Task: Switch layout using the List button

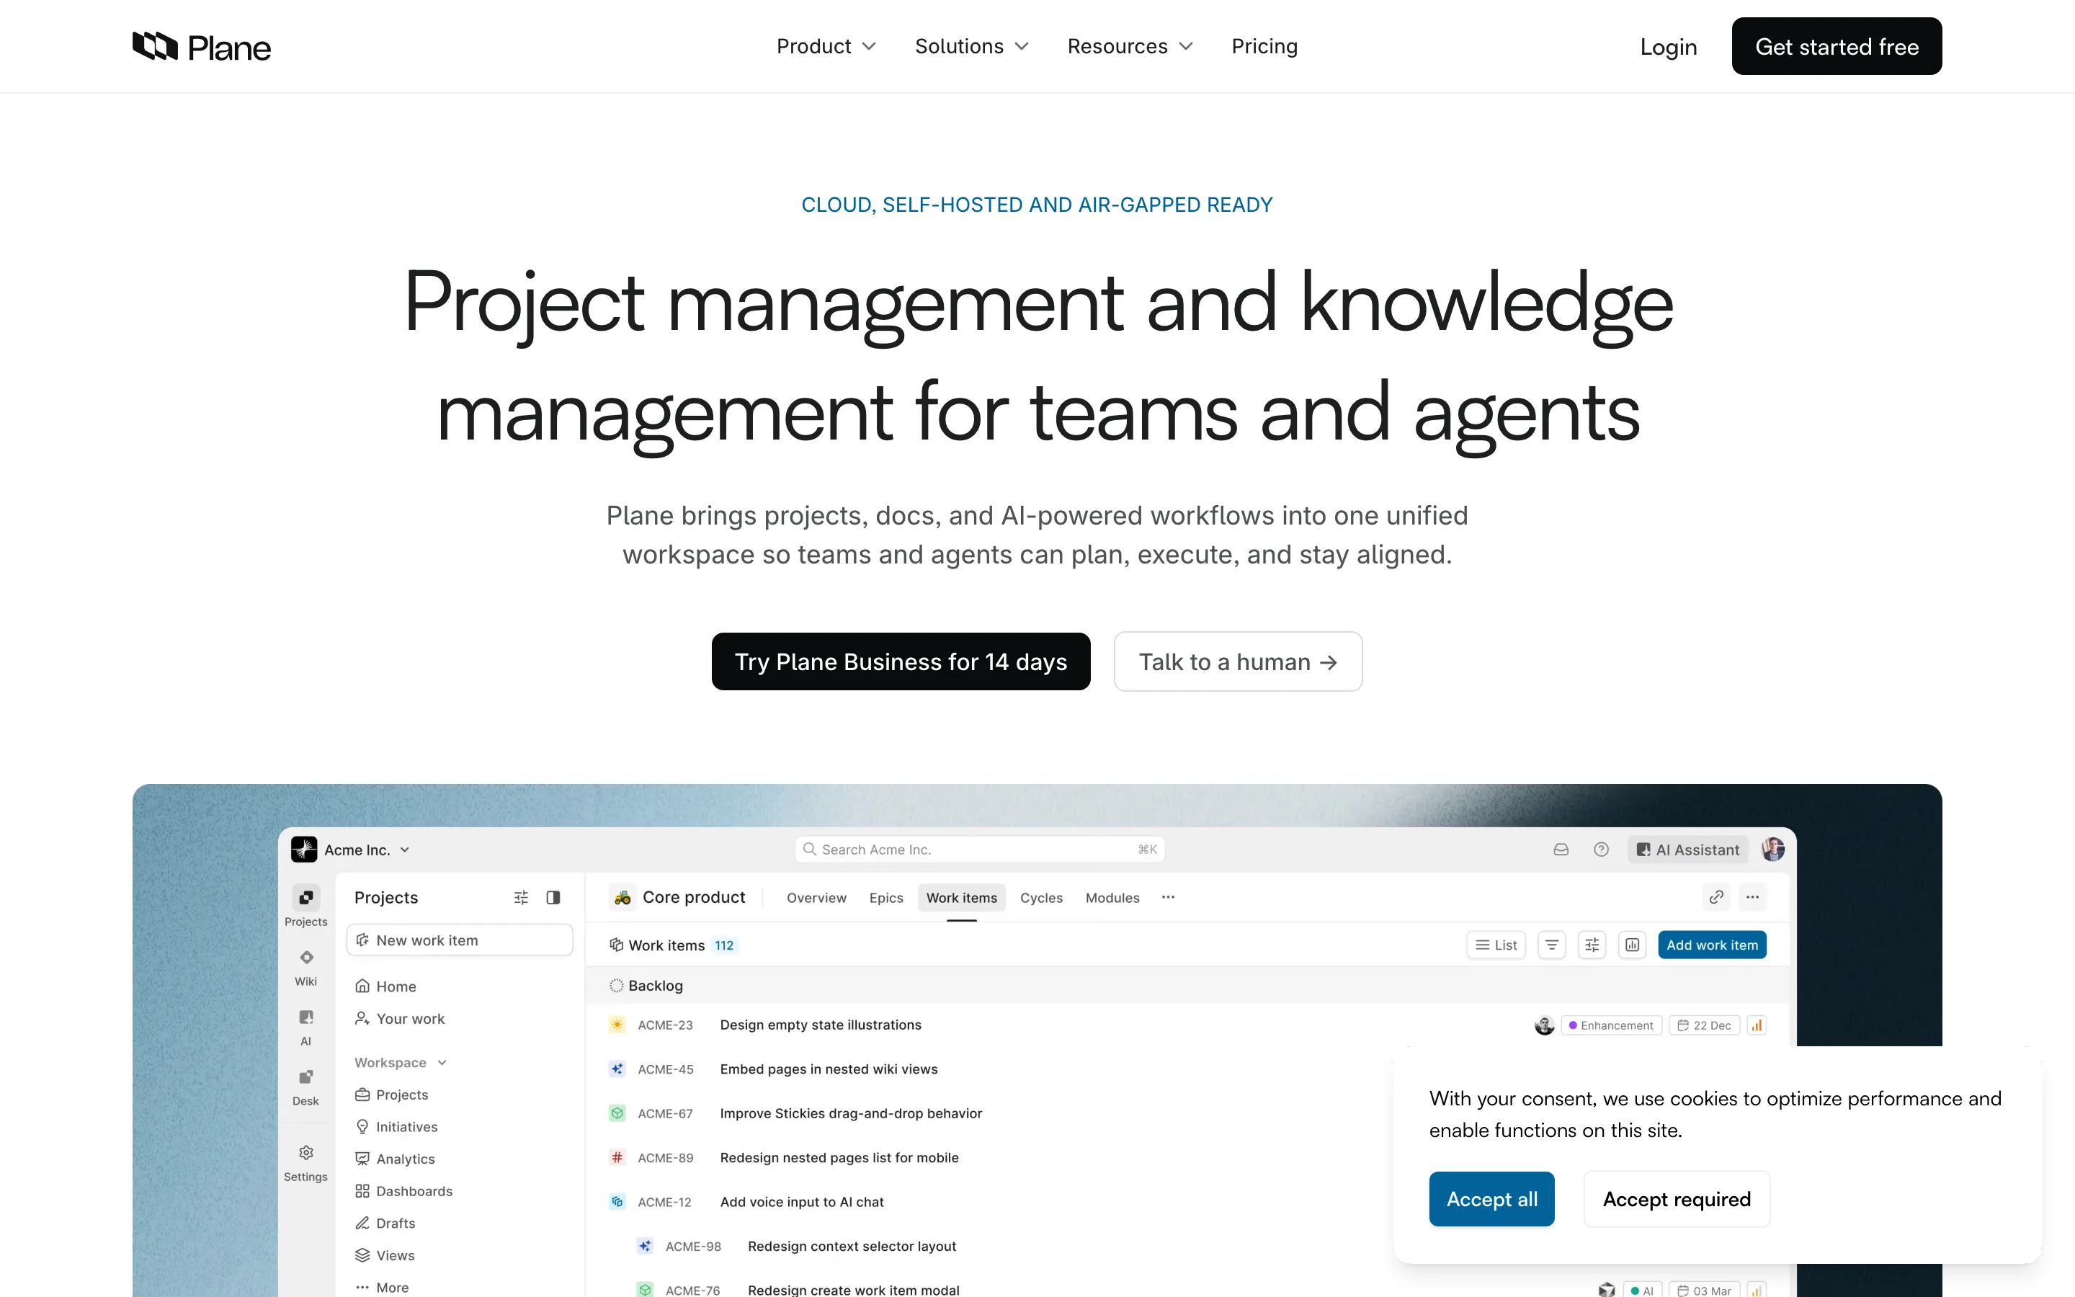Action: click(1496, 945)
